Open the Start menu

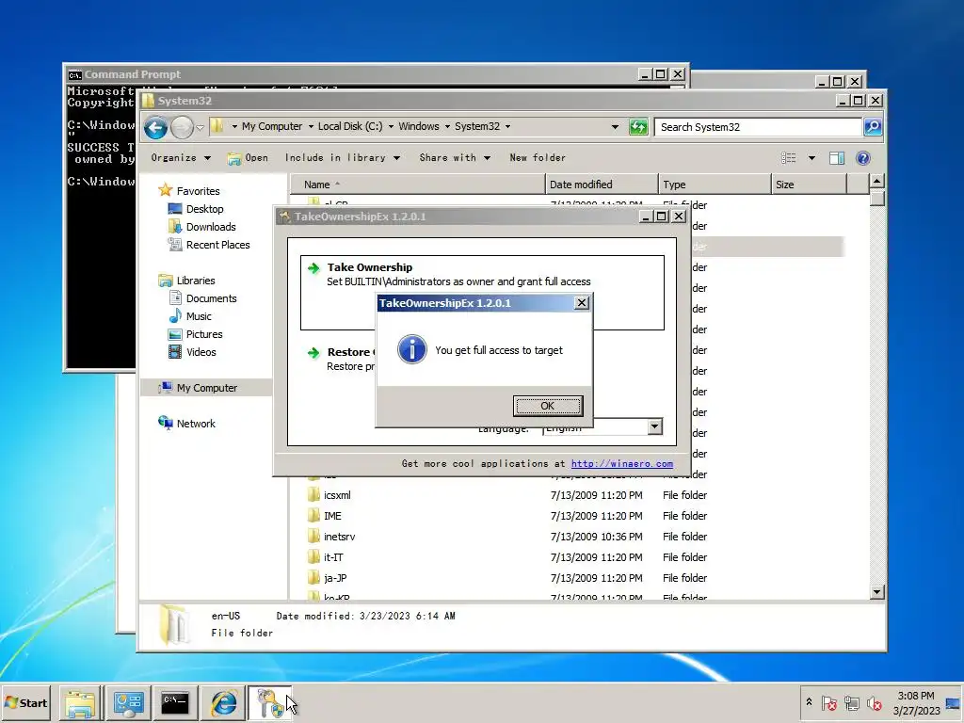tap(26, 702)
